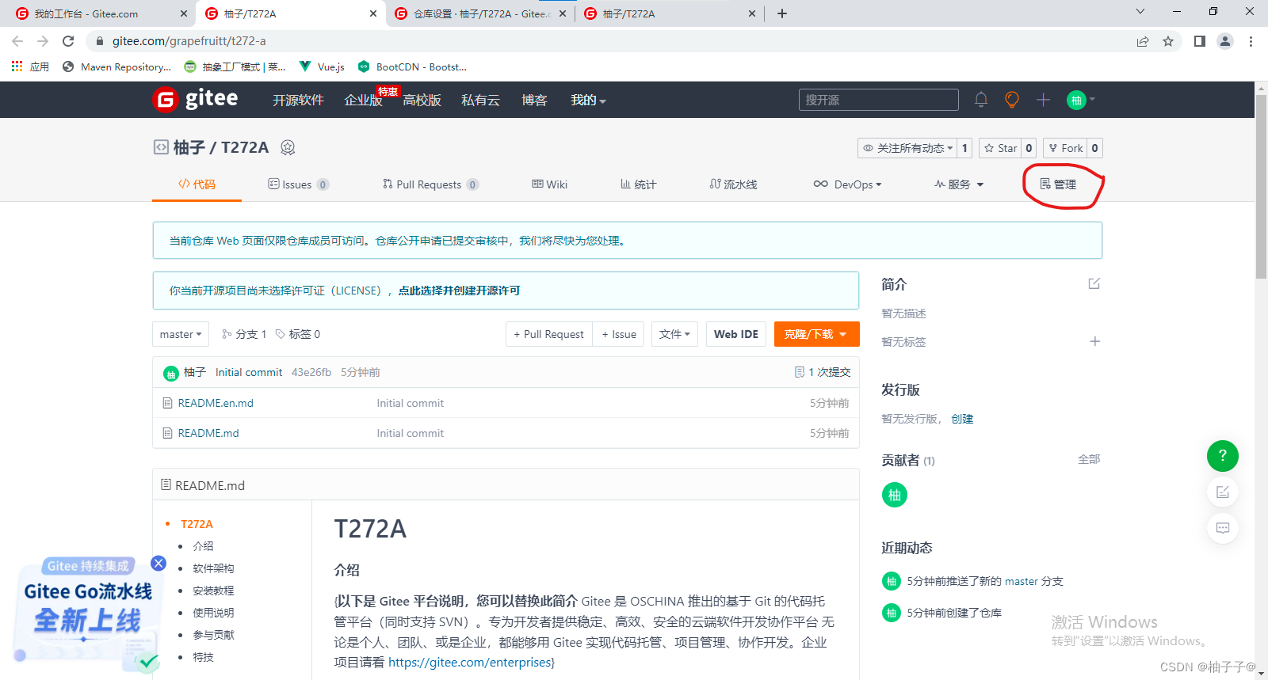Click the browser address bar URL

[189, 41]
